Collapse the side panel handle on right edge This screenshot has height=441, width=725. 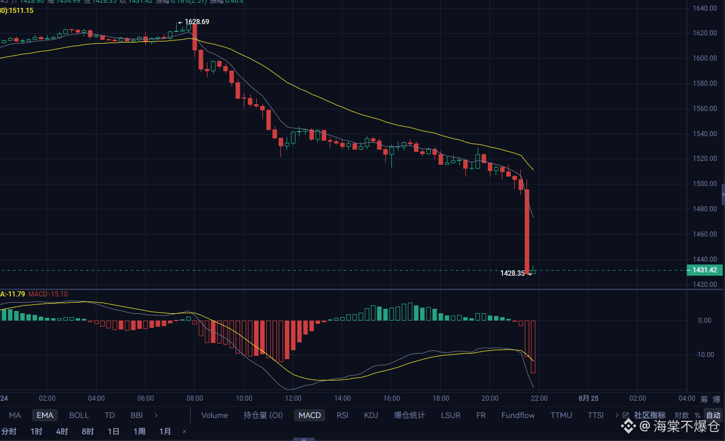point(723,194)
